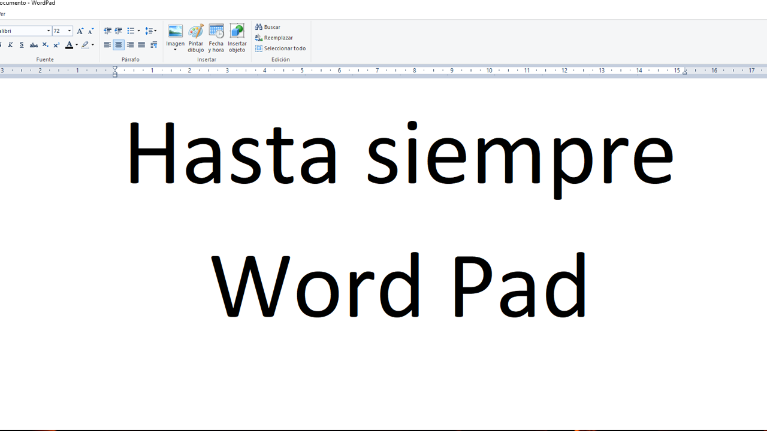Enable center alignment for the paragraph
The width and height of the screenshot is (767, 431).
(x=119, y=45)
